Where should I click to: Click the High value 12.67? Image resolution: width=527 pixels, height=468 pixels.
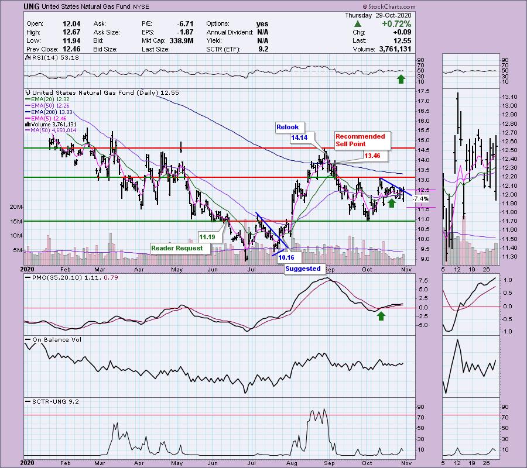click(x=71, y=32)
